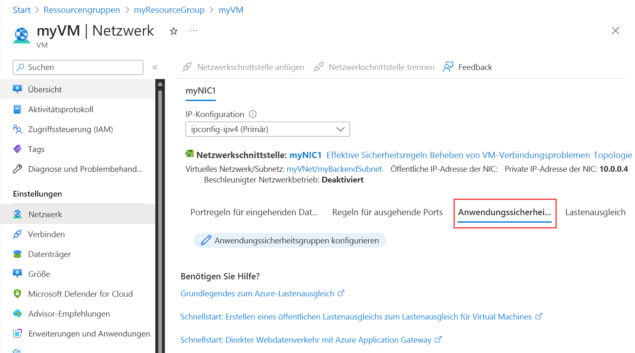Open the ellipsis menu beside the star

193,31
